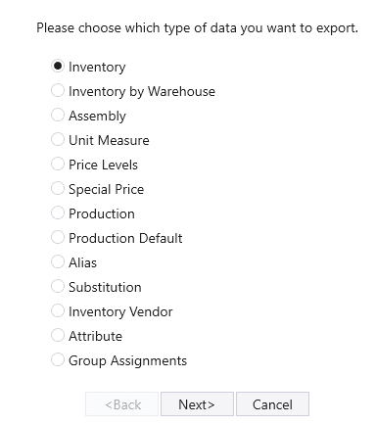The image size is (375, 425).
Task: Select the Inventory radio button
Action: pyautogui.click(x=58, y=66)
